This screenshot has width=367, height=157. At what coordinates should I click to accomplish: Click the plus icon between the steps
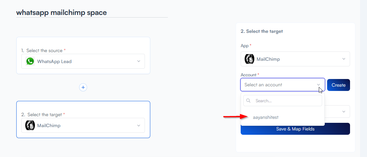pyautogui.click(x=83, y=87)
